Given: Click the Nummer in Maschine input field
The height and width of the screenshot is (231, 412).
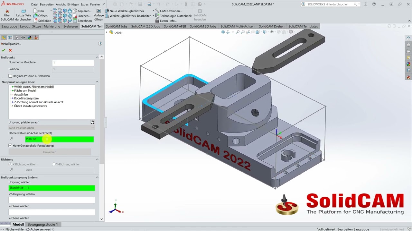Looking at the screenshot, I should tap(73, 63).
